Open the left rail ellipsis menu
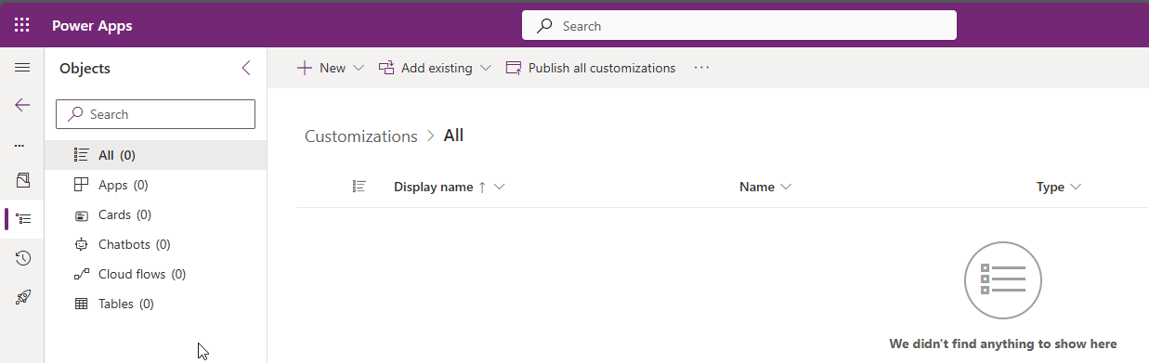This screenshot has height=363, width=1149. pyautogui.click(x=20, y=146)
